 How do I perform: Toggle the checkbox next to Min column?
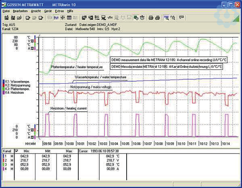coord(16,151)
